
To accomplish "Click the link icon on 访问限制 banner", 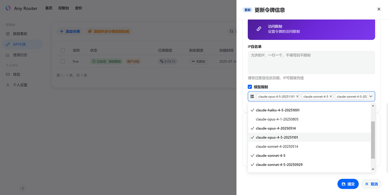I will (259, 29).
